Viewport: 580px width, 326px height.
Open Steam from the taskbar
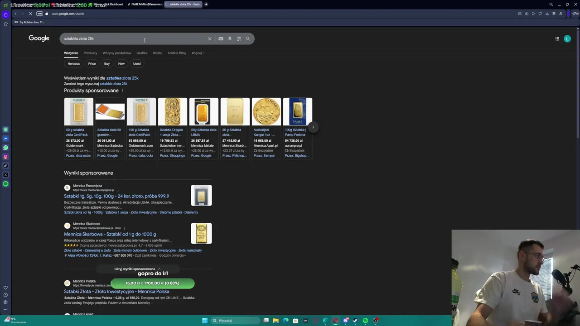click(355, 321)
